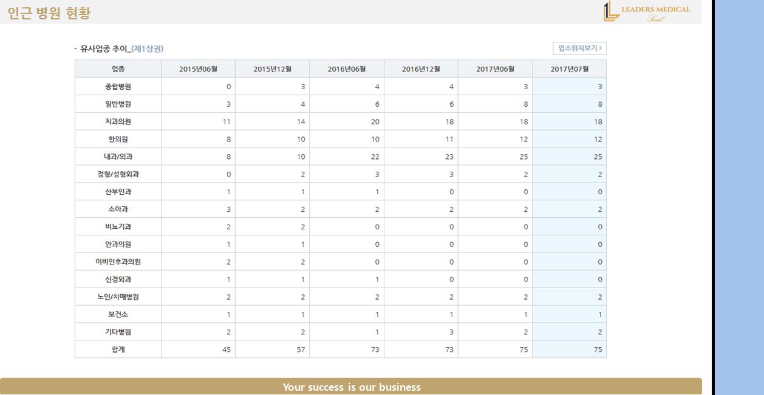
Task: Click 종합병원 value 0 for 2015년06월
Action: pyautogui.click(x=228, y=87)
